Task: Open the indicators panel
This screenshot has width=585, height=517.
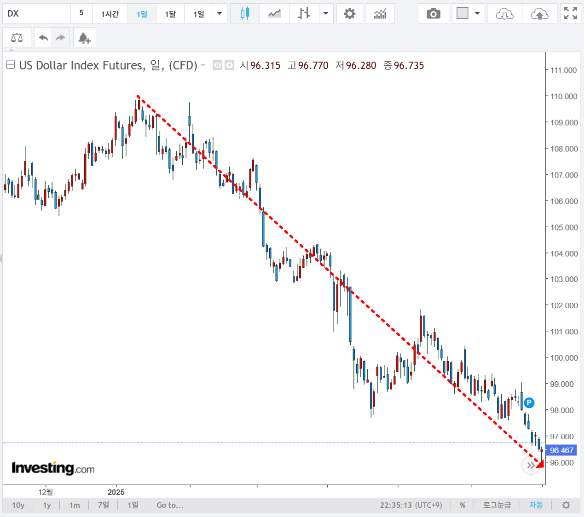Action: click(380, 14)
